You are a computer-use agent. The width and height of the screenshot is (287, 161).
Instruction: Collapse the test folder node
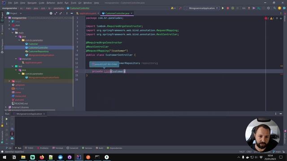pyautogui.click(x=13, y=66)
